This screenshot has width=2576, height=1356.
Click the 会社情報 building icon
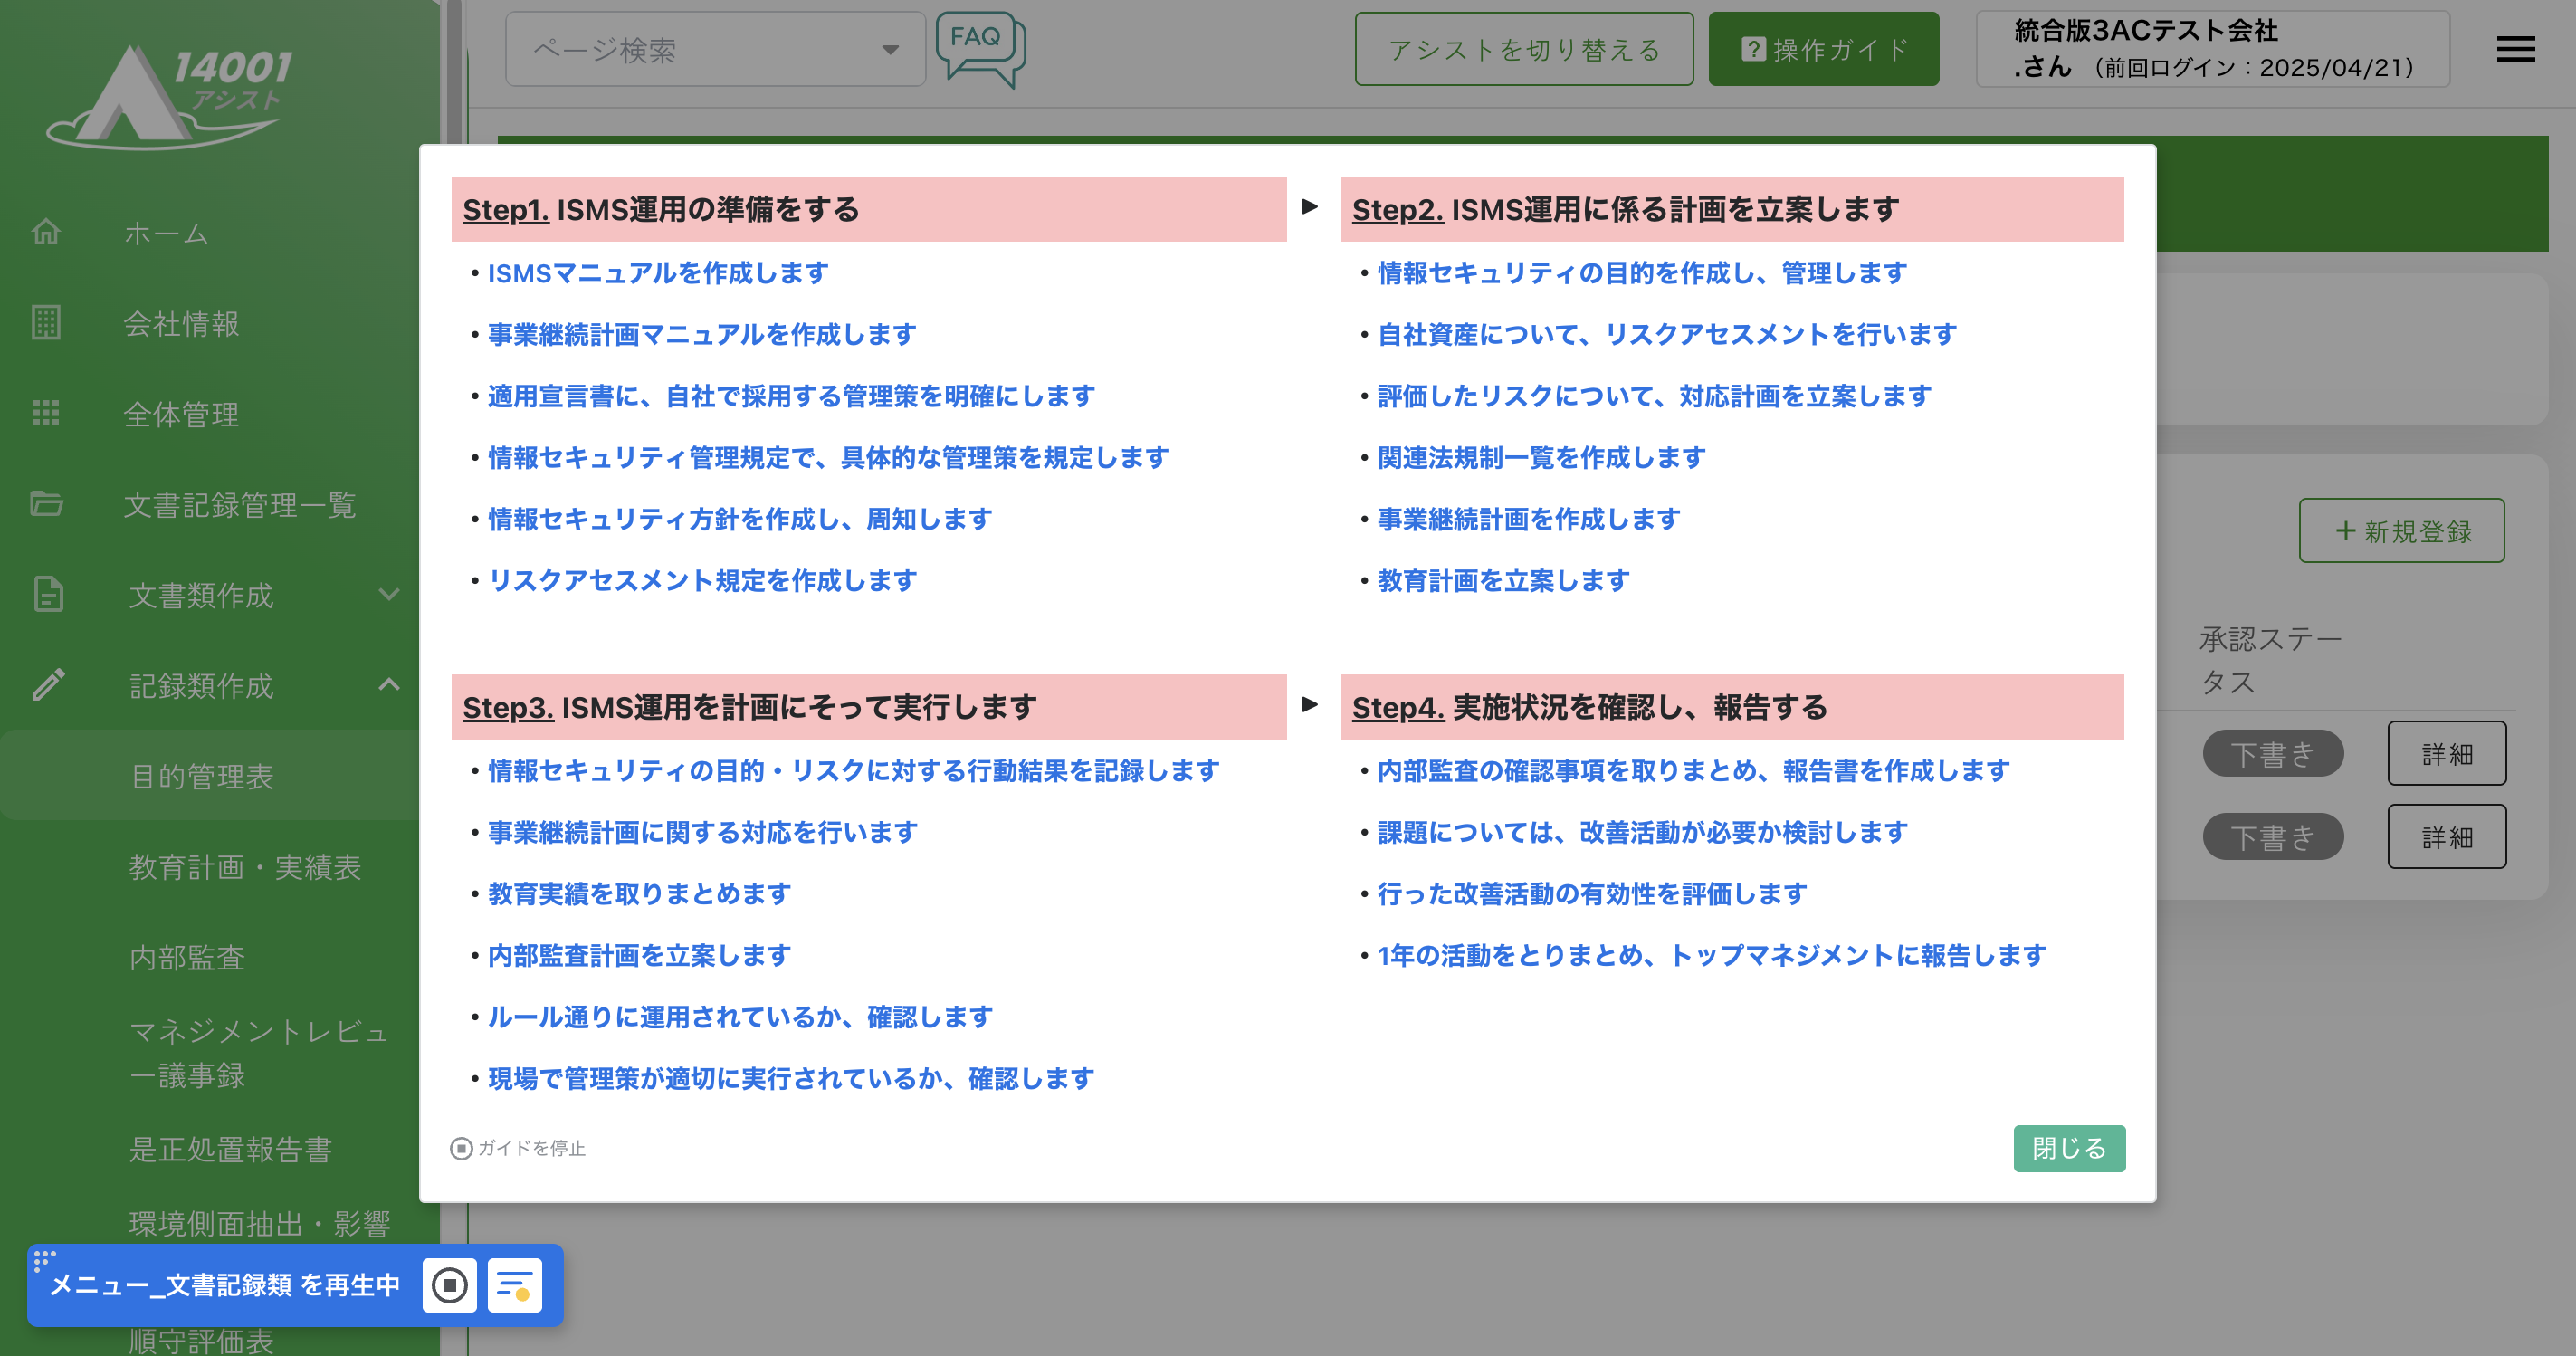(46, 323)
